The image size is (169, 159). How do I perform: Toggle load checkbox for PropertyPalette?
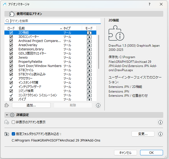(11, 62)
